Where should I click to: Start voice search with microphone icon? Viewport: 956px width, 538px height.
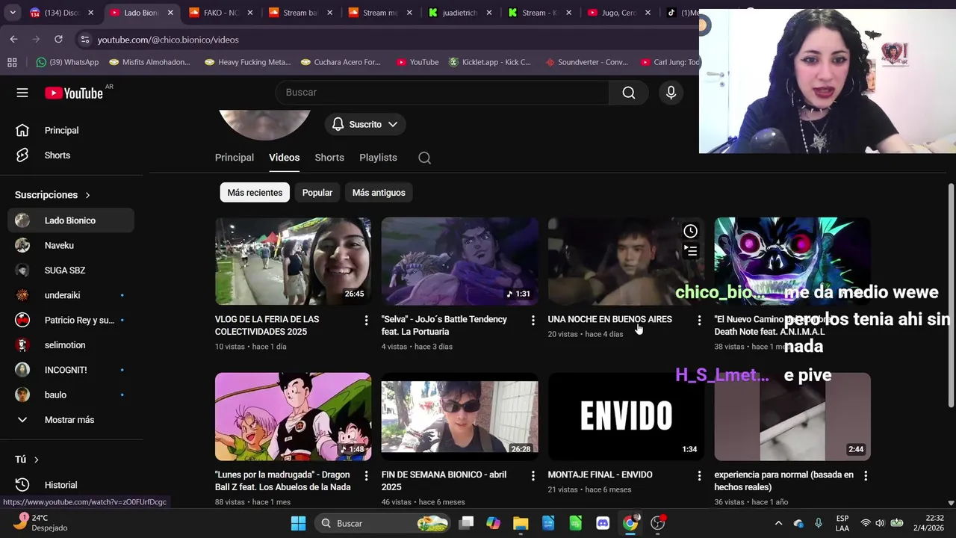click(x=671, y=93)
